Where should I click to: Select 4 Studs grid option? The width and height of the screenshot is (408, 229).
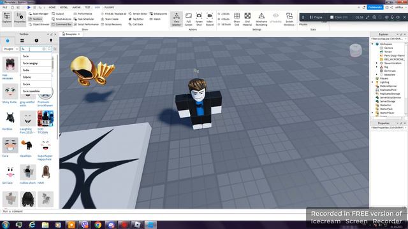[x=224, y=19]
